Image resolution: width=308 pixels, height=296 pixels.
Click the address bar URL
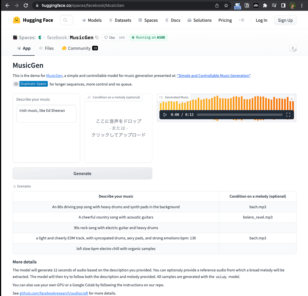click(x=83, y=5)
